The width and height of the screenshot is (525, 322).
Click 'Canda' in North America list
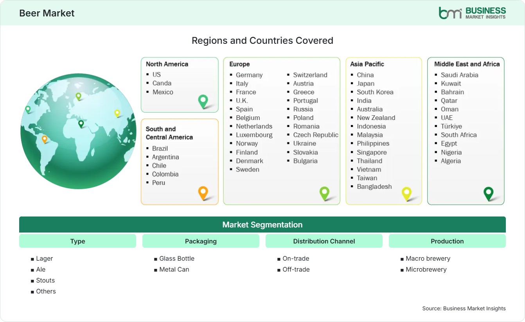coord(162,83)
